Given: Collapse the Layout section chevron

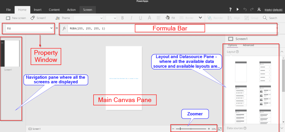Looking at the screenshot, I should click(x=282, y=52).
